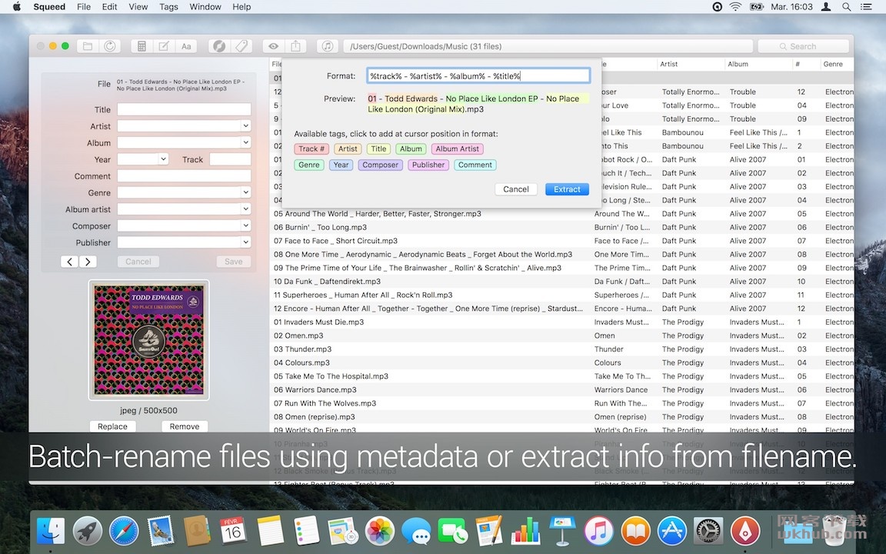Screen dimensions: 886x554
Task: Go to next file with right arrow
Action: (88, 262)
